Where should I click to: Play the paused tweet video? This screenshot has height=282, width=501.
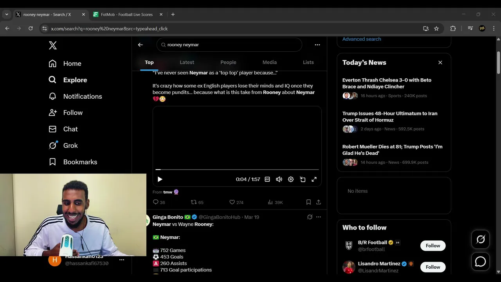pos(160,179)
